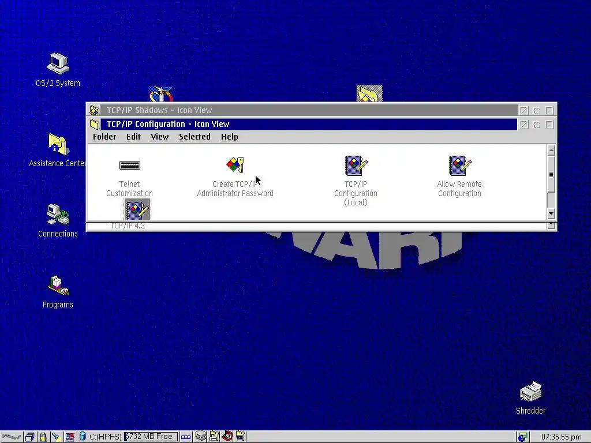Click the scroll-up arrow in TCP/IP Configuration window
This screenshot has width=591, height=443.
click(x=551, y=151)
